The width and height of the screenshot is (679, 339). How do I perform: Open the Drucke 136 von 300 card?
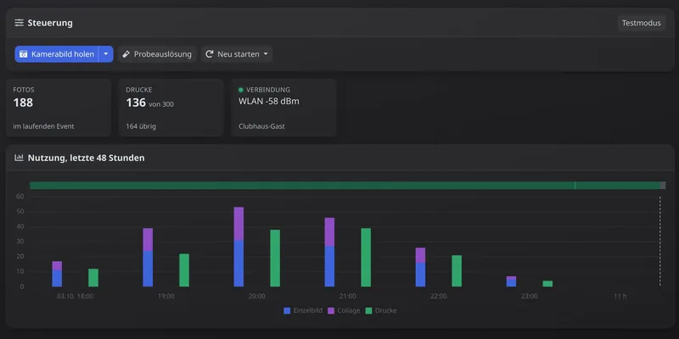tap(171, 108)
